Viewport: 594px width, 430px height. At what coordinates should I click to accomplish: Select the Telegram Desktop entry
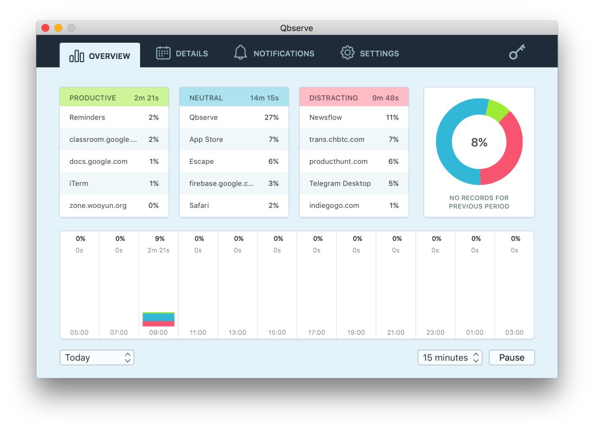[x=354, y=183]
